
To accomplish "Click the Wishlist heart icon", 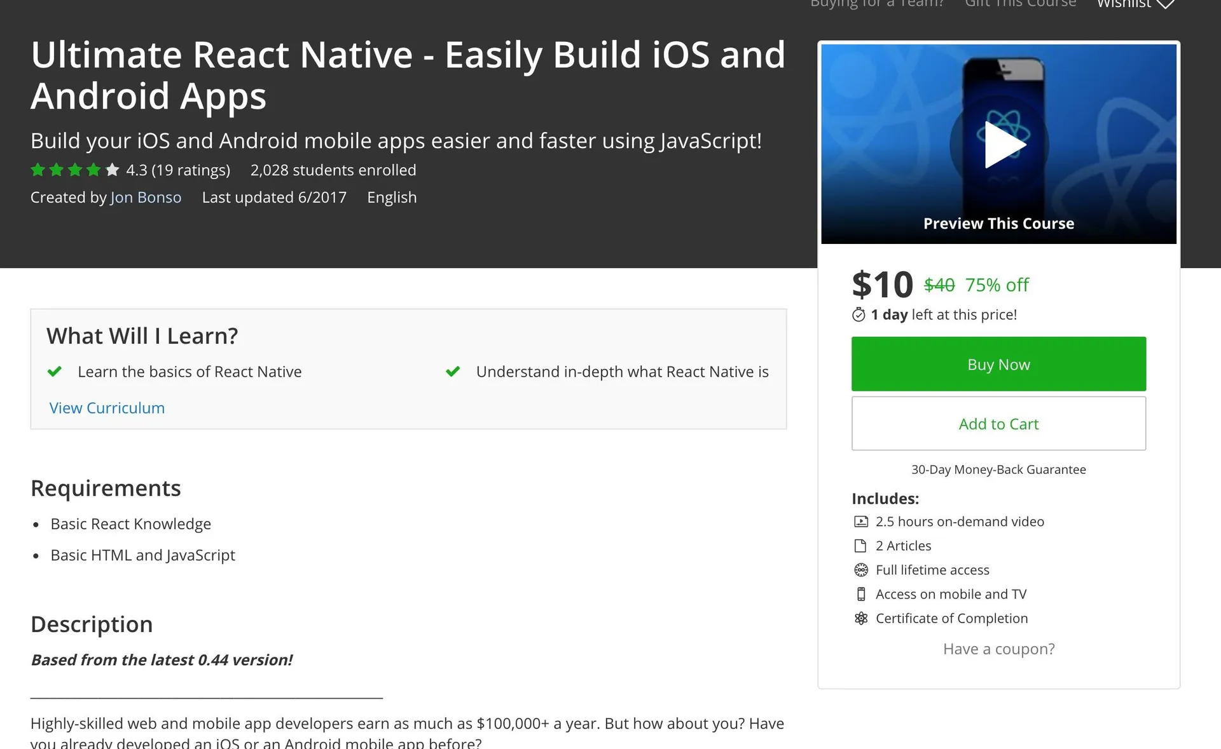I will [1165, 4].
